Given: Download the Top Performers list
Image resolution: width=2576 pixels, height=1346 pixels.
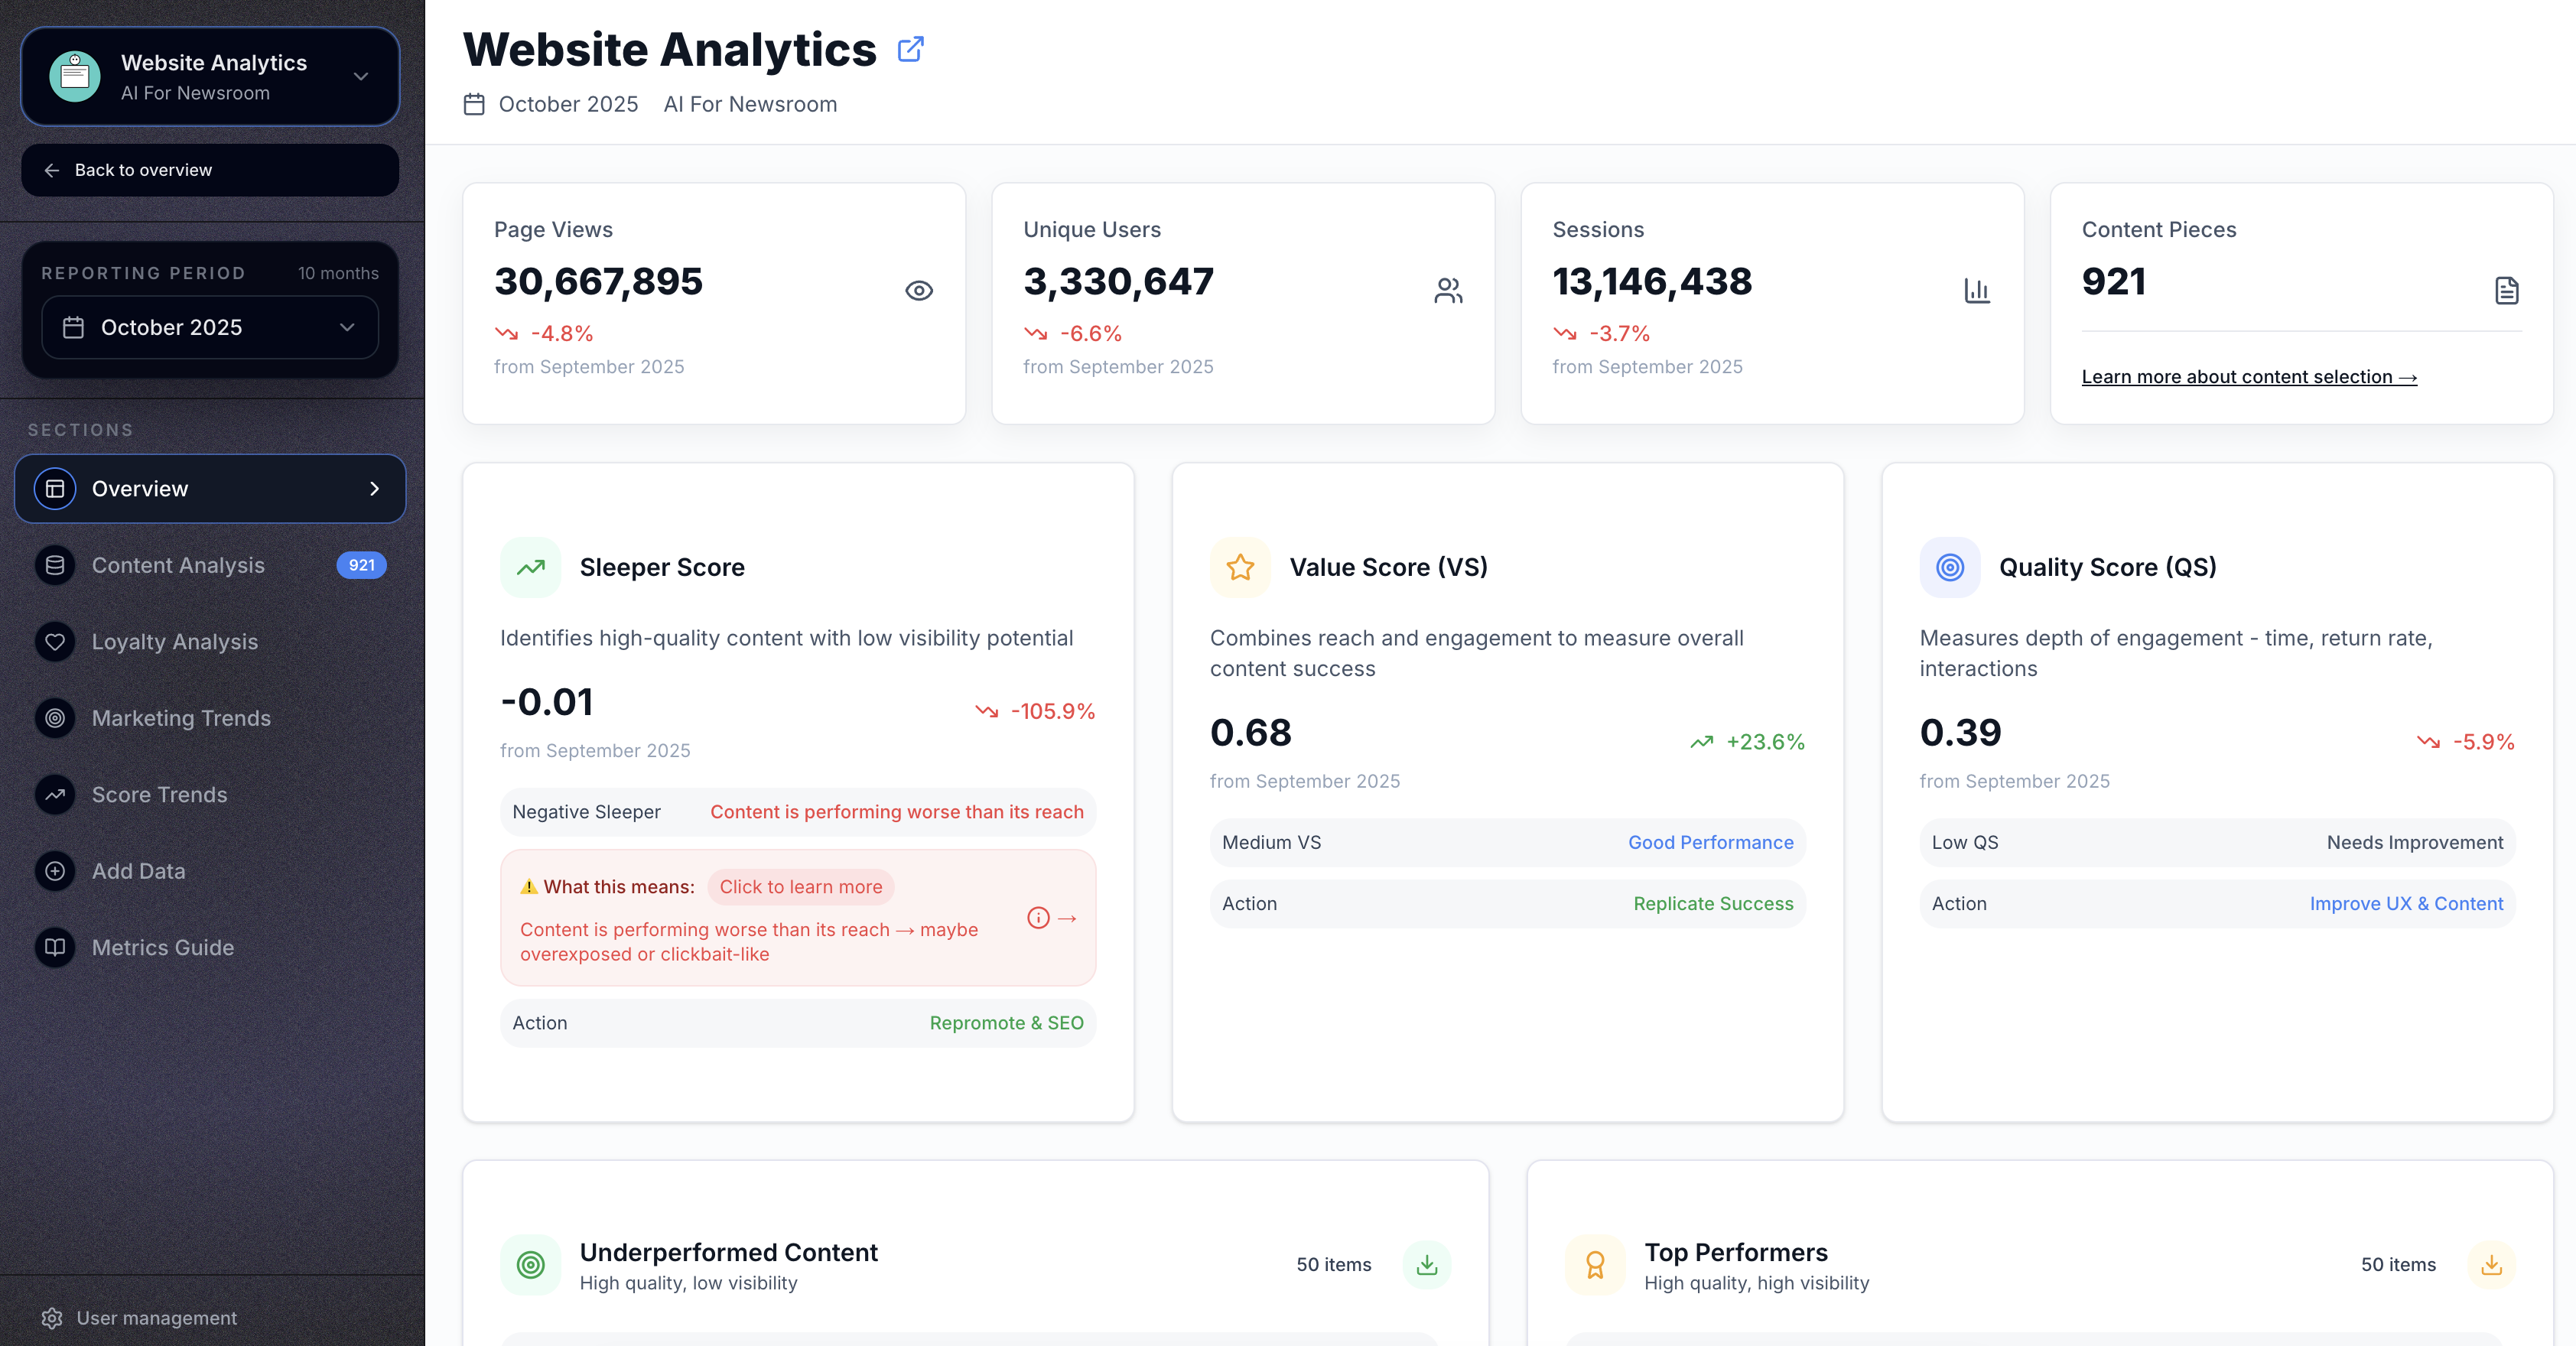Looking at the screenshot, I should click(2492, 1264).
